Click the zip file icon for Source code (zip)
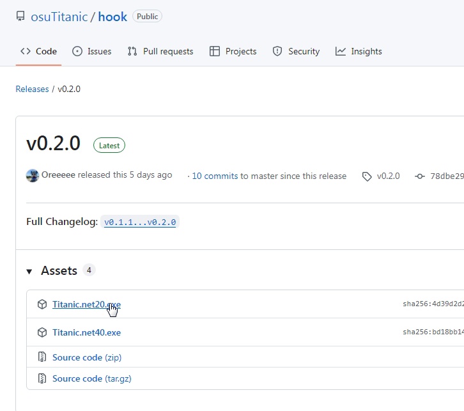This screenshot has height=411, width=464. point(42,357)
